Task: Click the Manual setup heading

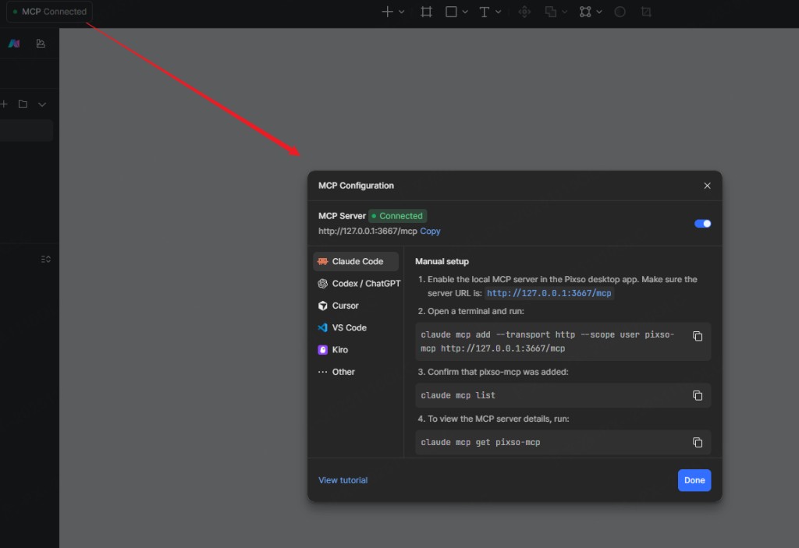Action: [x=442, y=261]
